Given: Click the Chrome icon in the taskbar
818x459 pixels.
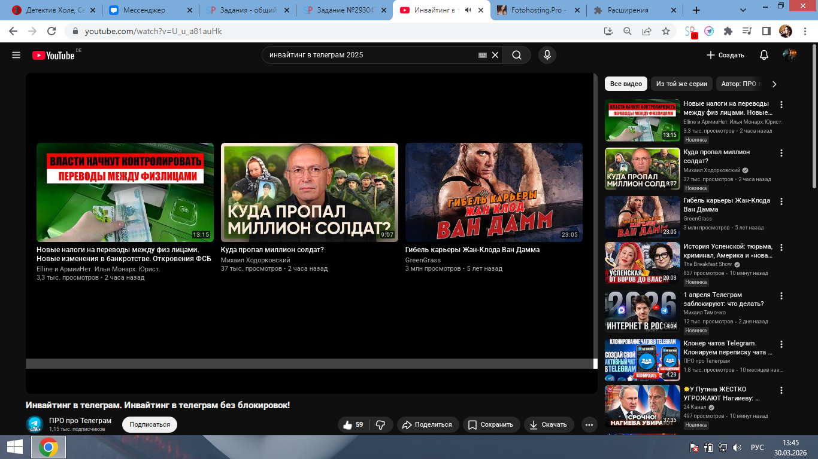Looking at the screenshot, I should tap(49, 447).
